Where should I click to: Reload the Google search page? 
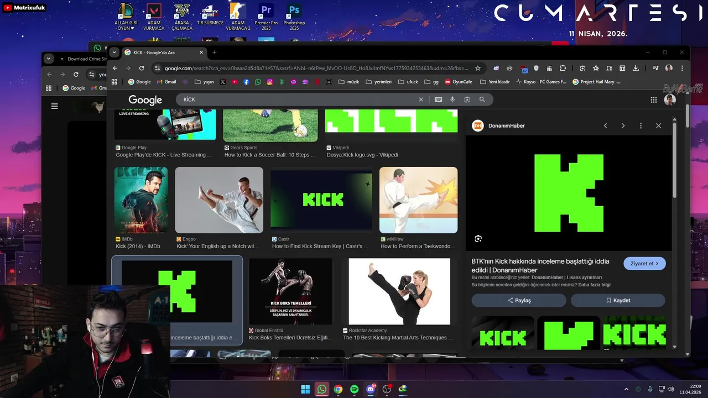pyautogui.click(x=142, y=68)
